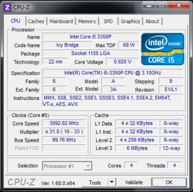Click the Ext. Model value 3A
Image resolution: width=193 pixels, height=192 pixels.
tap(113, 89)
